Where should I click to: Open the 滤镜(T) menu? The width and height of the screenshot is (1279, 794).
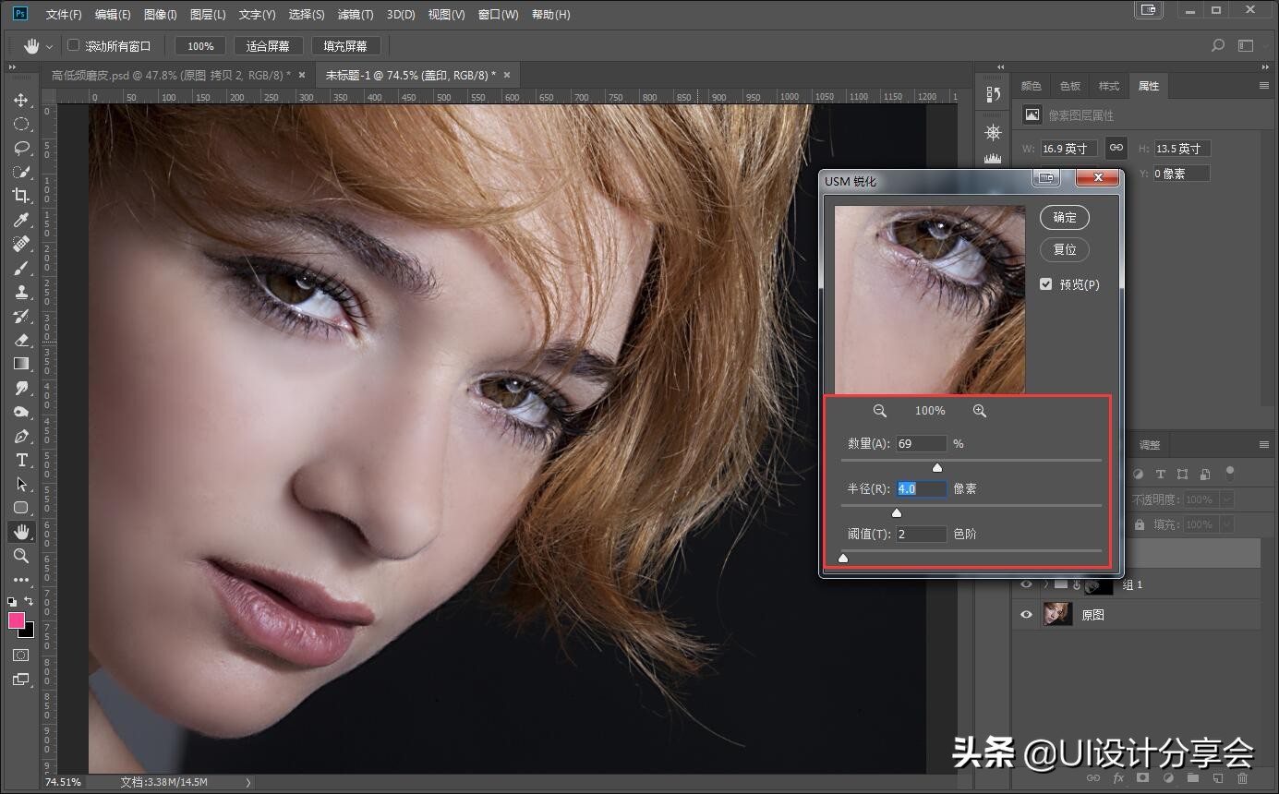point(356,15)
